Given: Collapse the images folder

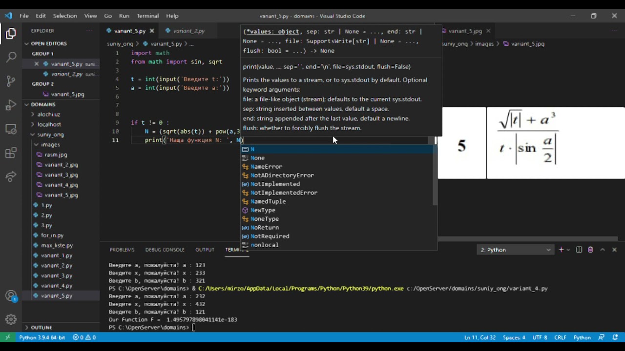Looking at the screenshot, I should point(50,145).
